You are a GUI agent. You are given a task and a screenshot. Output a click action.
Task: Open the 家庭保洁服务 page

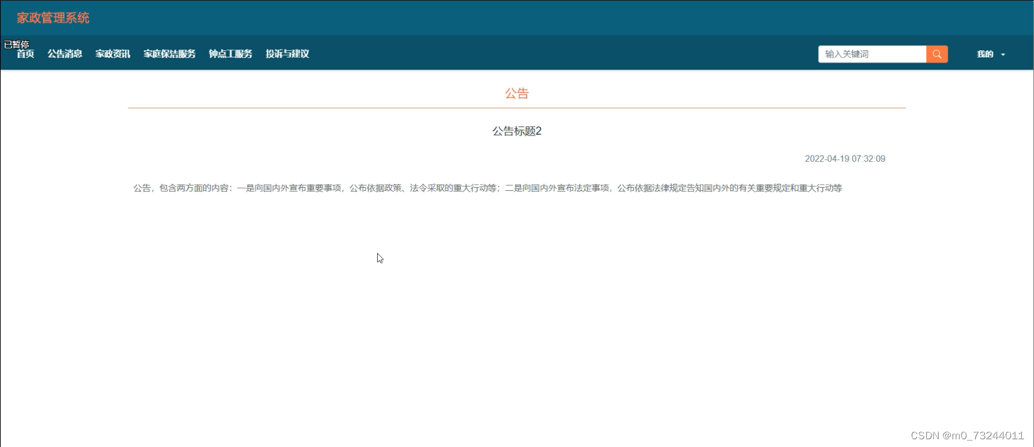point(170,54)
